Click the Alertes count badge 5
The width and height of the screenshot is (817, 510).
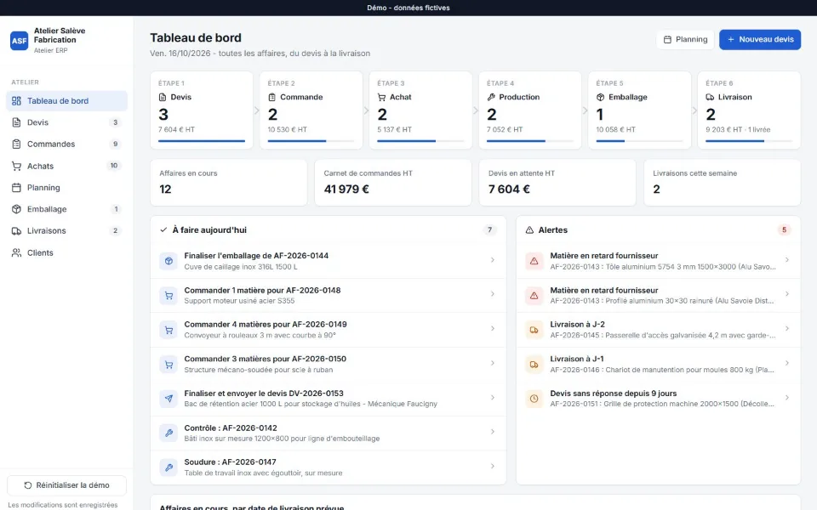(x=784, y=230)
